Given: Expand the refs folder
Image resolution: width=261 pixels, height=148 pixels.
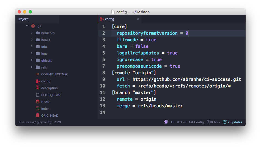Looking at the screenshot, I should [x=32, y=67].
